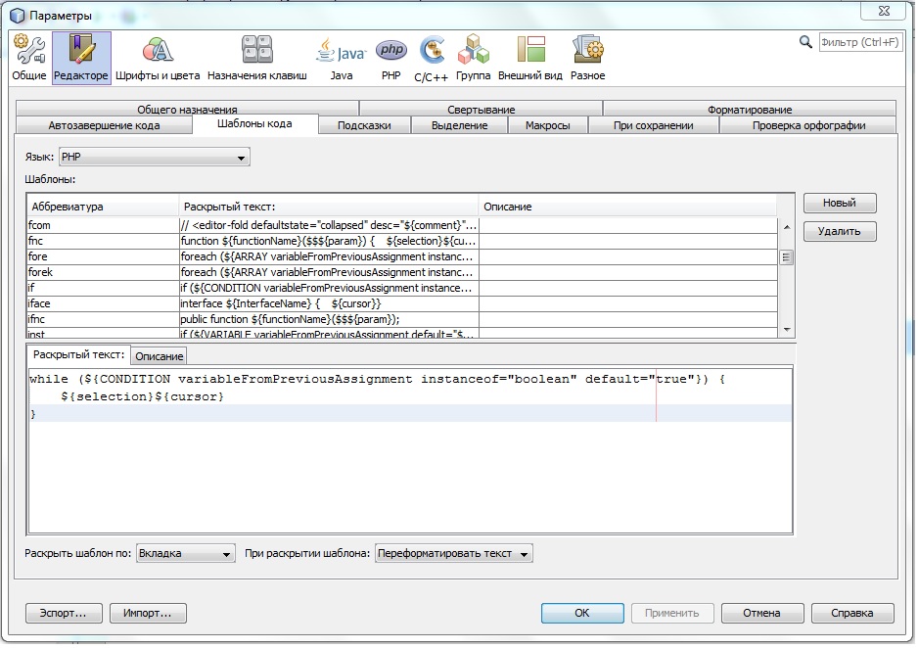The width and height of the screenshot is (918, 648).
Task: Click the Импорт... button
Action: point(148,613)
